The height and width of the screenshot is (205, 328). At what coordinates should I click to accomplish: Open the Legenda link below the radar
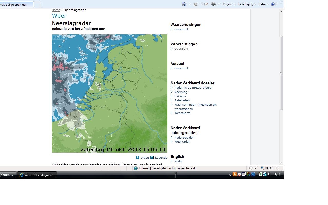pyautogui.click(x=161, y=158)
